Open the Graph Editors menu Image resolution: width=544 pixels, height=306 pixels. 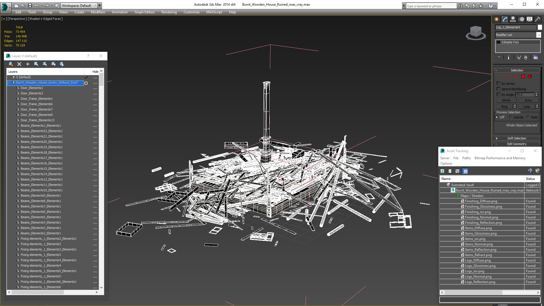(x=144, y=12)
